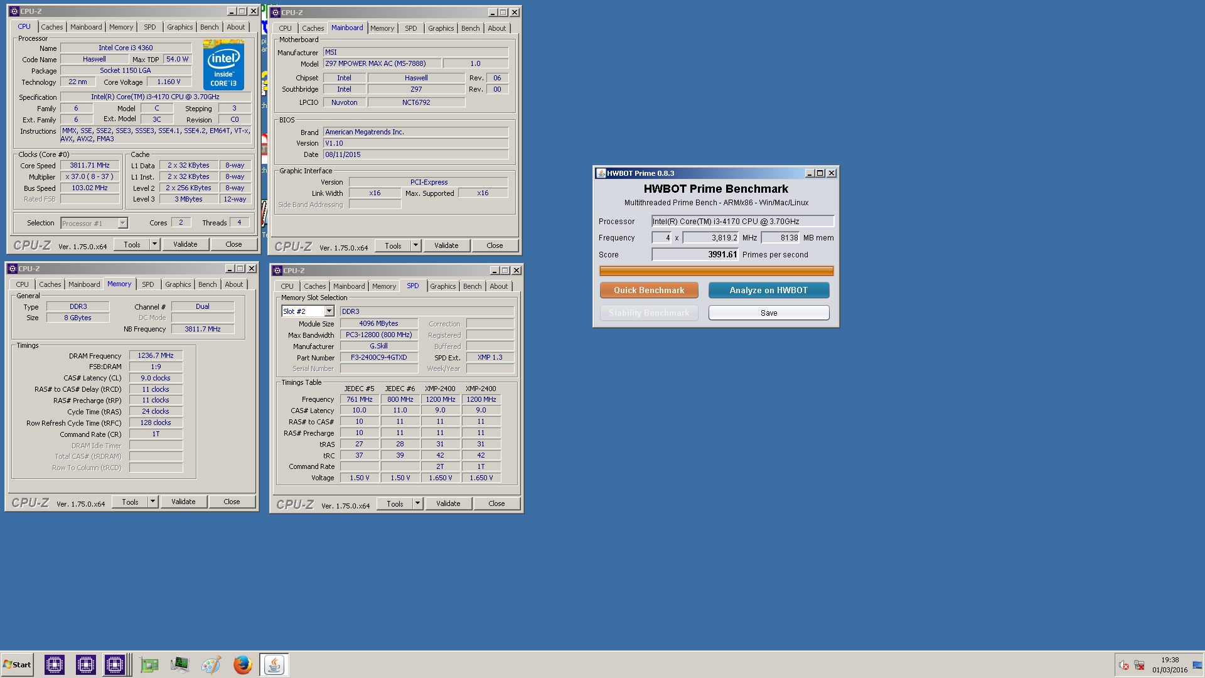The height and width of the screenshot is (678, 1205).
Task: Switch to Memory tab in the SPD window
Action: point(384,286)
